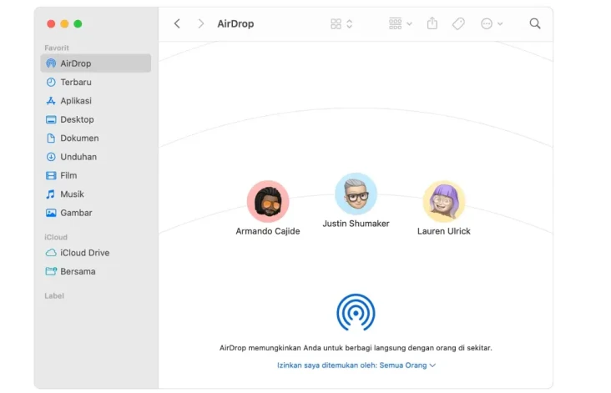This screenshot has width=611, height=393.
Task: Minimize window with yellow button
Action: pos(64,23)
